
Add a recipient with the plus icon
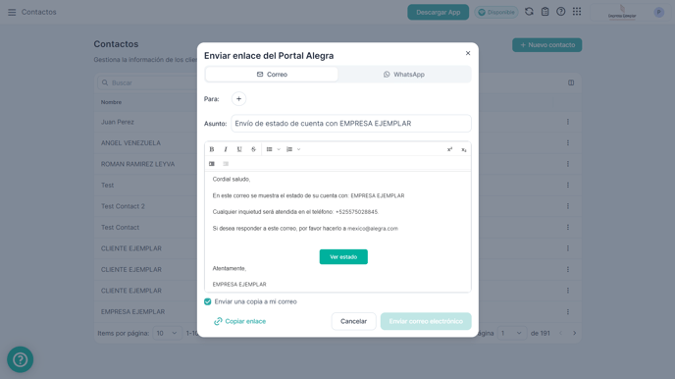click(239, 98)
